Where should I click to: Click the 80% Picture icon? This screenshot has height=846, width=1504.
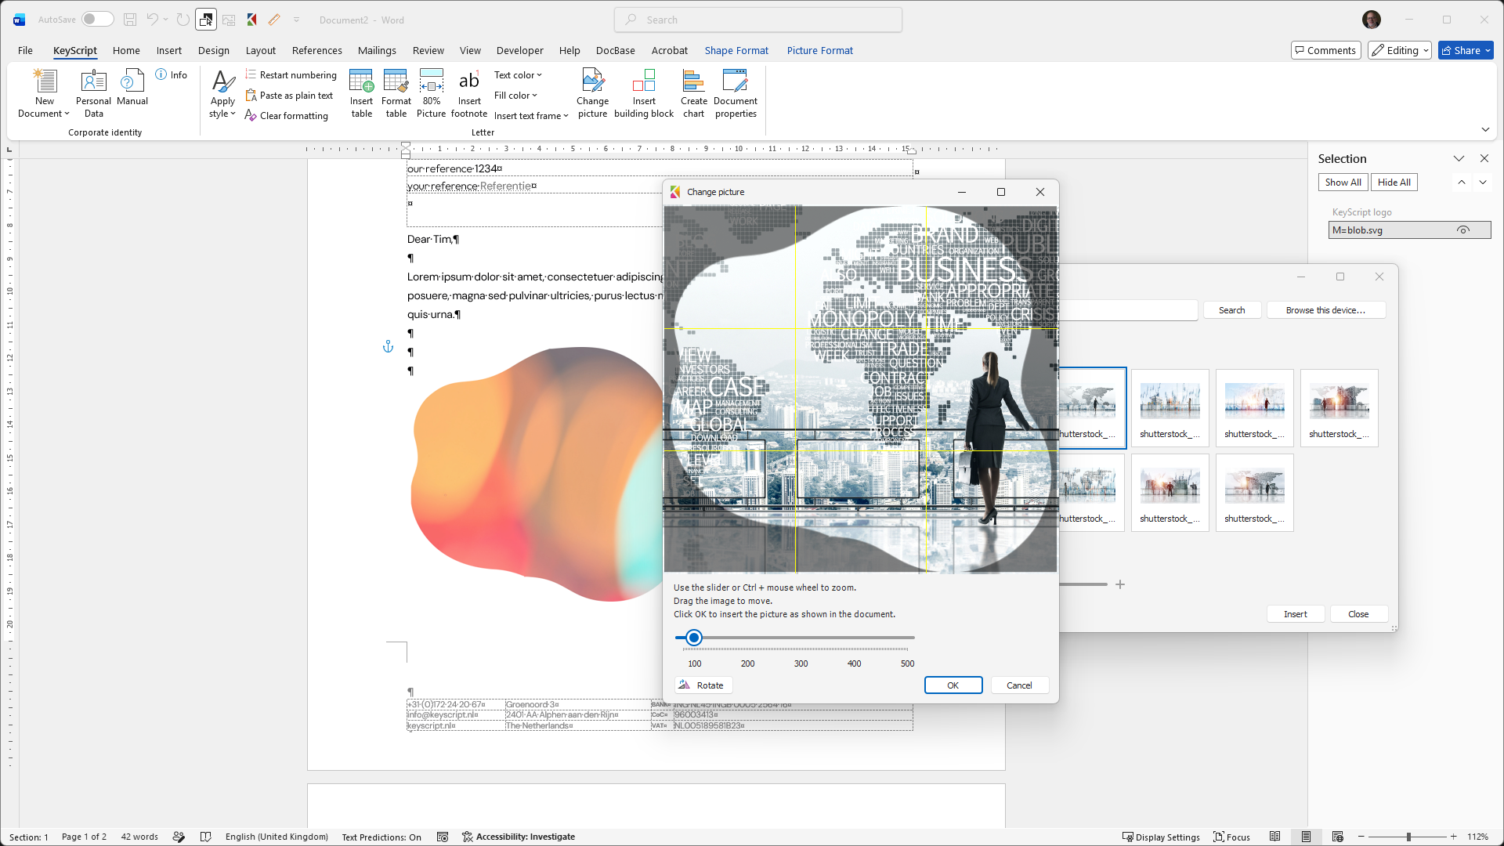[x=431, y=93]
